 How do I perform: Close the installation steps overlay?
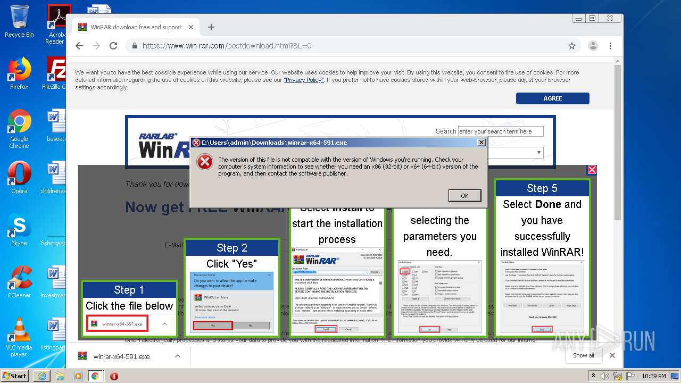[592, 170]
